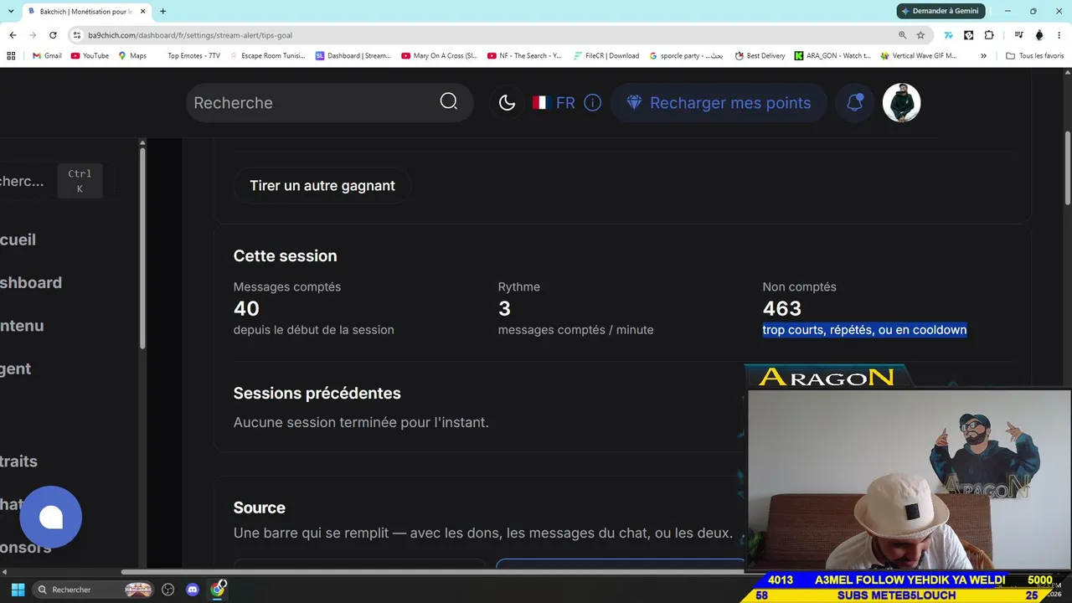Open the blue chat support bubble
1072x603 pixels.
click(x=51, y=518)
